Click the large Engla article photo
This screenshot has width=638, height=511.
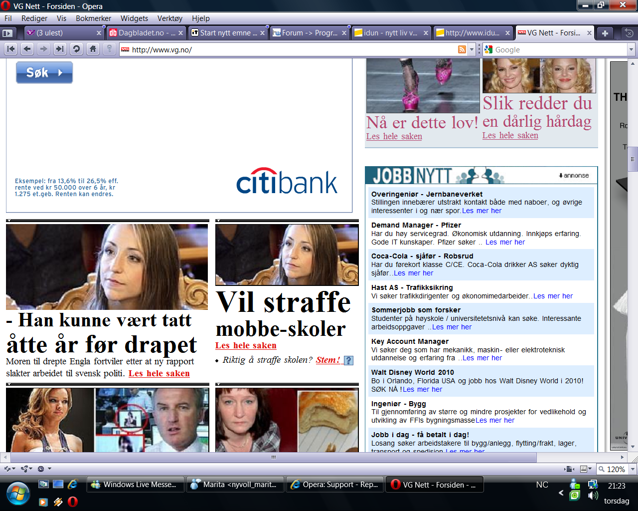(107, 267)
